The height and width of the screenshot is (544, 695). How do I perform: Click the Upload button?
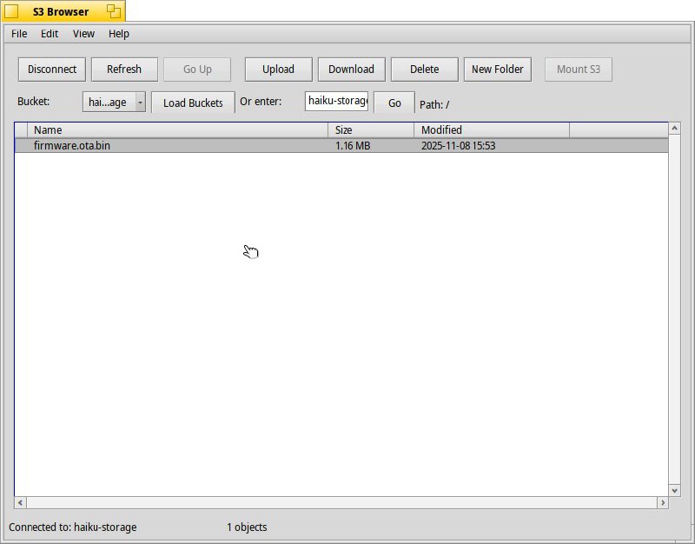coord(278,70)
